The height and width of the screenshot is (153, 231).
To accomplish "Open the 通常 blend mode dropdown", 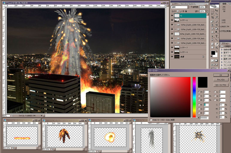I will click(x=180, y=7).
